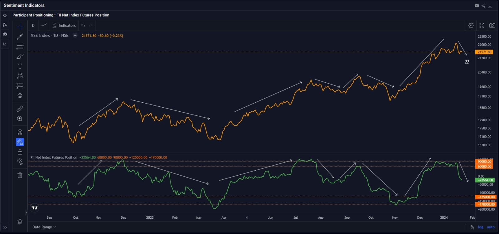499x234 pixels.
Task: Click the NSE Index 1D NSE legend
Action: (49, 35)
